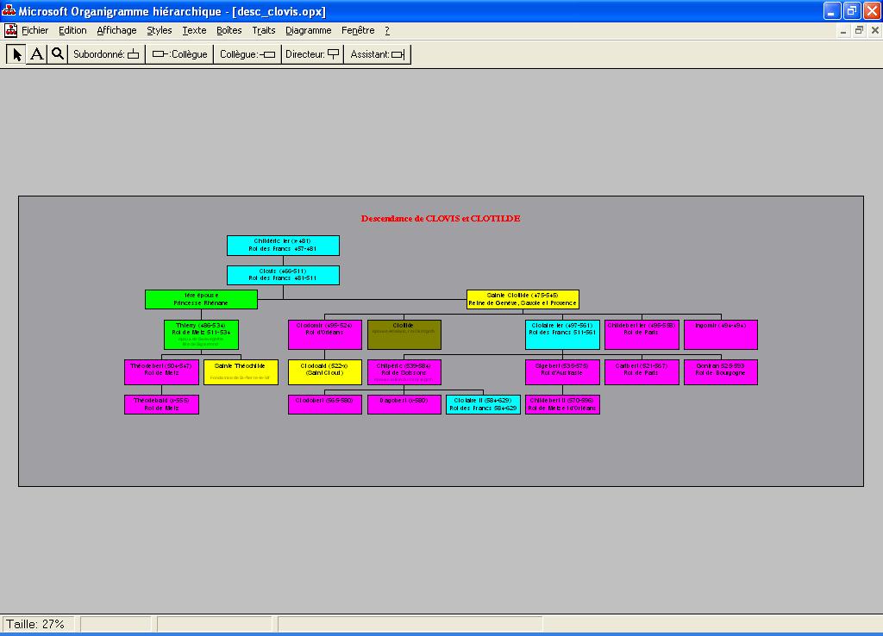
Task: Pick the Subordonné box tool
Action: [106, 54]
